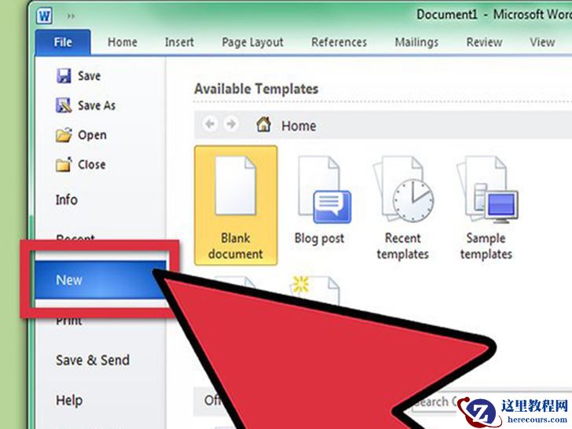Choose Close in the backstage menu
This screenshot has height=429, width=572.
click(92, 164)
